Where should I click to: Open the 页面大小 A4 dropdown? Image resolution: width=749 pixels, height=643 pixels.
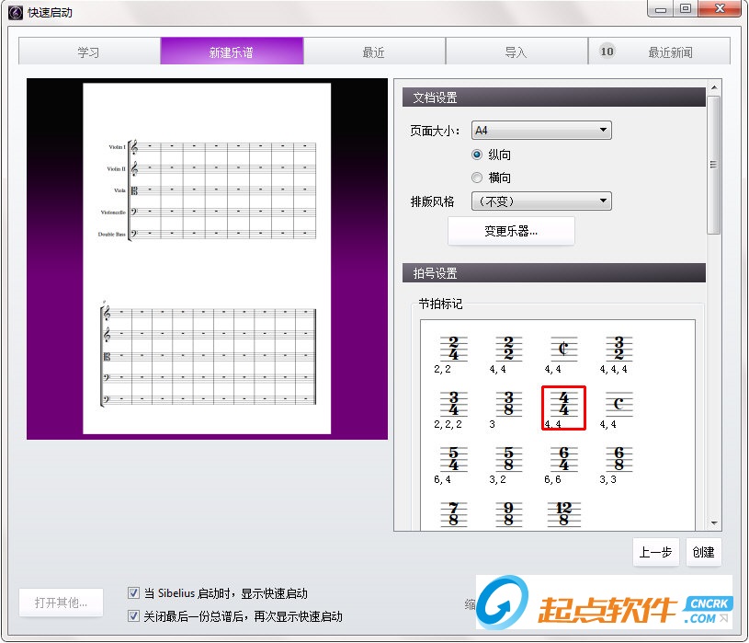[541, 130]
